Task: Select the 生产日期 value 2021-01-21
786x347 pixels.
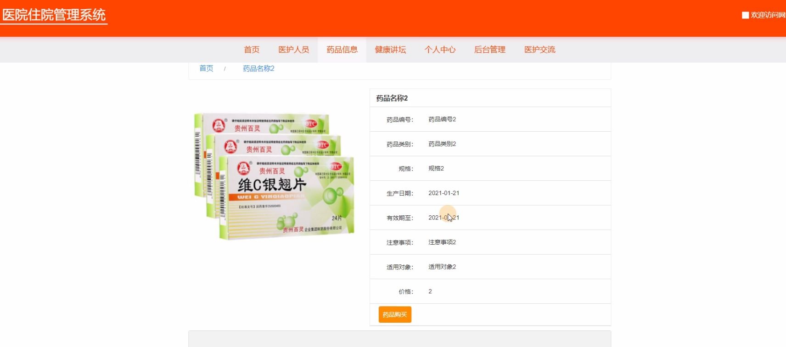Action: point(444,193)
